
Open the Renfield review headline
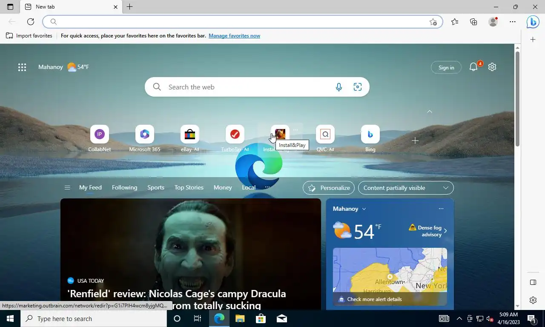click(177, 299)
